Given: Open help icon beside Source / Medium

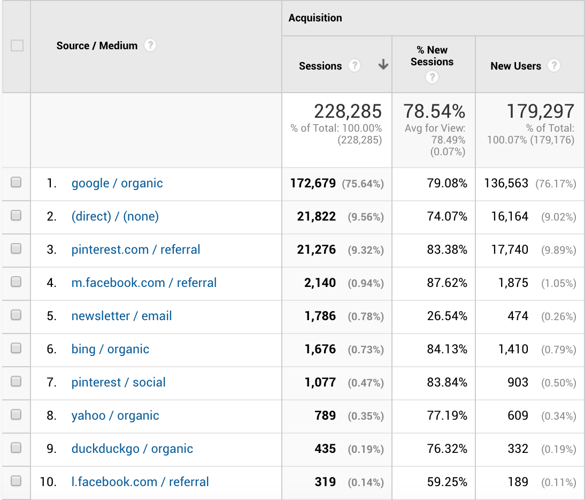Looking at the screenshot, I should point(150,46).
